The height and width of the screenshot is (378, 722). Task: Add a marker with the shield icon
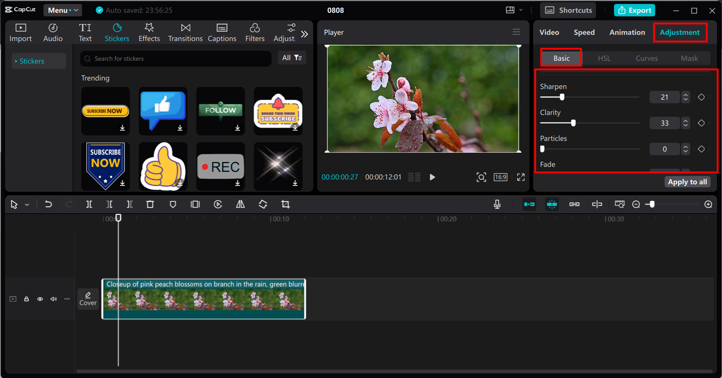pyautogui.click(x=173, y=204)
